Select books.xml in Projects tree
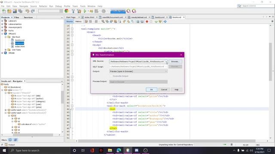This screenshot has height=154, width=275. click(20, 40)
